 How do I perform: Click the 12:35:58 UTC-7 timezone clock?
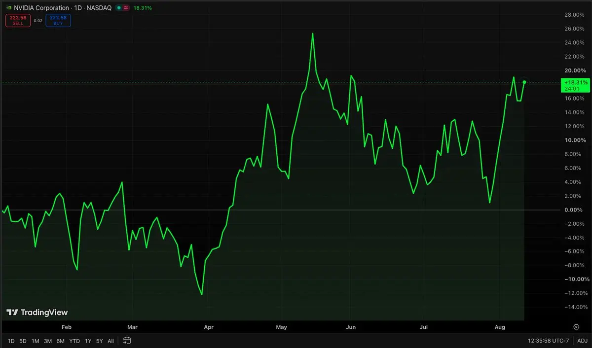tap(548, 341)
